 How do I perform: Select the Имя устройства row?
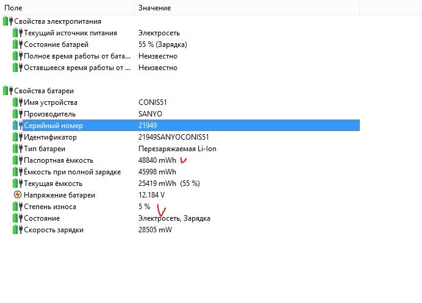pyautogui.click(x=51, y=102)
